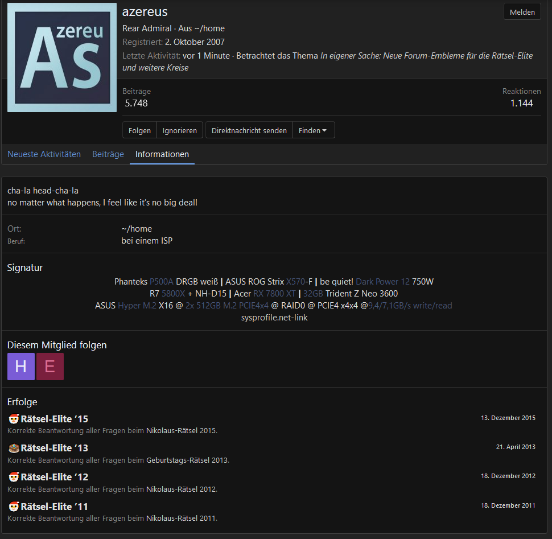Click the Santa icon for Rätsel-Elite '12
Viewport: 552px width, 539px height.
point(14,477)
